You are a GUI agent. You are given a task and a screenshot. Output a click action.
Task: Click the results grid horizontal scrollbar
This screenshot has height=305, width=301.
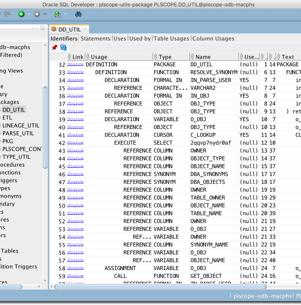click(160, 287)
